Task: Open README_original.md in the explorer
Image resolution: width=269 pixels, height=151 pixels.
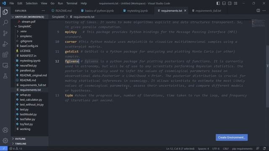Action: [x=33, y=75]
